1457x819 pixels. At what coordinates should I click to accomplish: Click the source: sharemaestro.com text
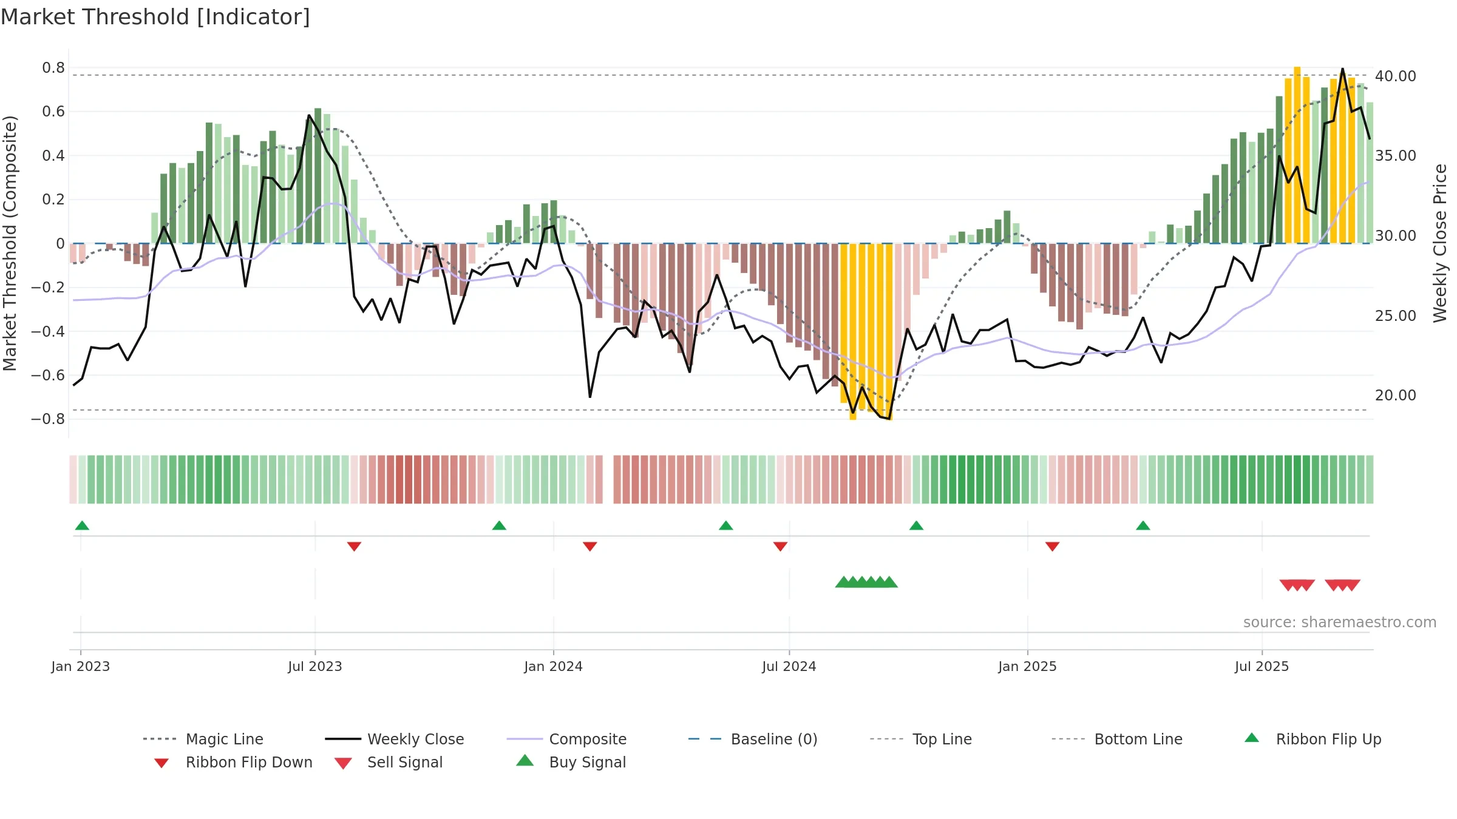tap(1340, 622)
